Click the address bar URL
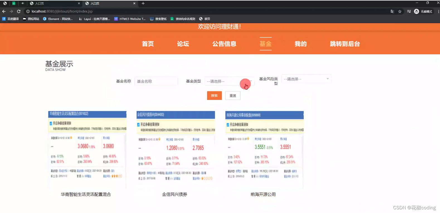Viewport: 440px width, 213px height. click(x=62, y=11)
